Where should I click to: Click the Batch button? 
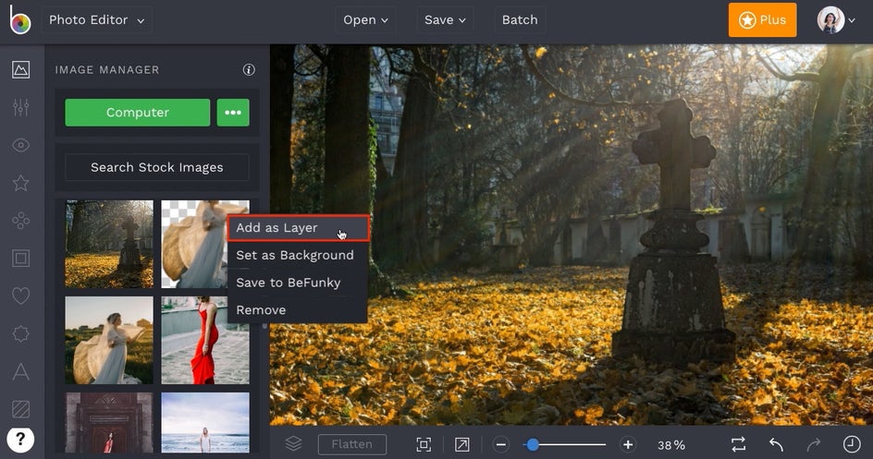pos(520,20)
